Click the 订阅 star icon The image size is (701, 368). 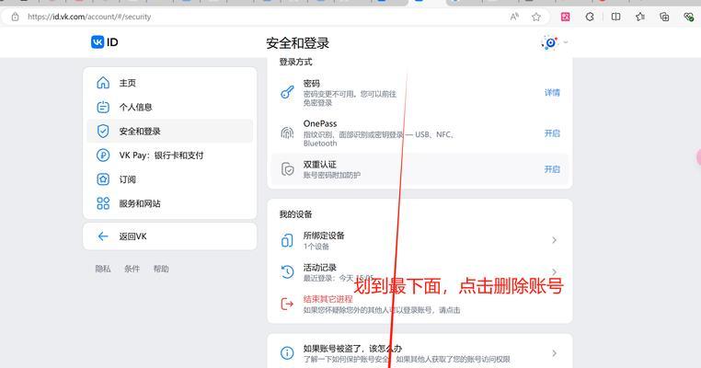click(103, 179)
